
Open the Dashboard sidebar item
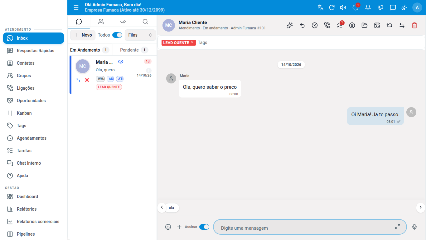33,197
